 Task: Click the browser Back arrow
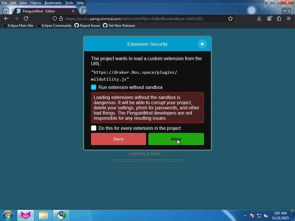click(x=6, y=18)
